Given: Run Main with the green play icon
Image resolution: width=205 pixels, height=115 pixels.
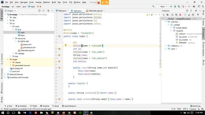Looking at the screenshot, I should coord(171,6).
